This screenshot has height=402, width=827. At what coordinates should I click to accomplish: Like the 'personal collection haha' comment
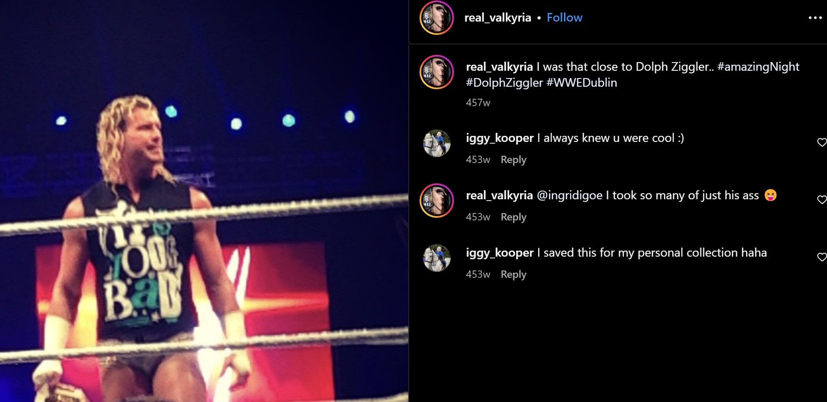822,257
